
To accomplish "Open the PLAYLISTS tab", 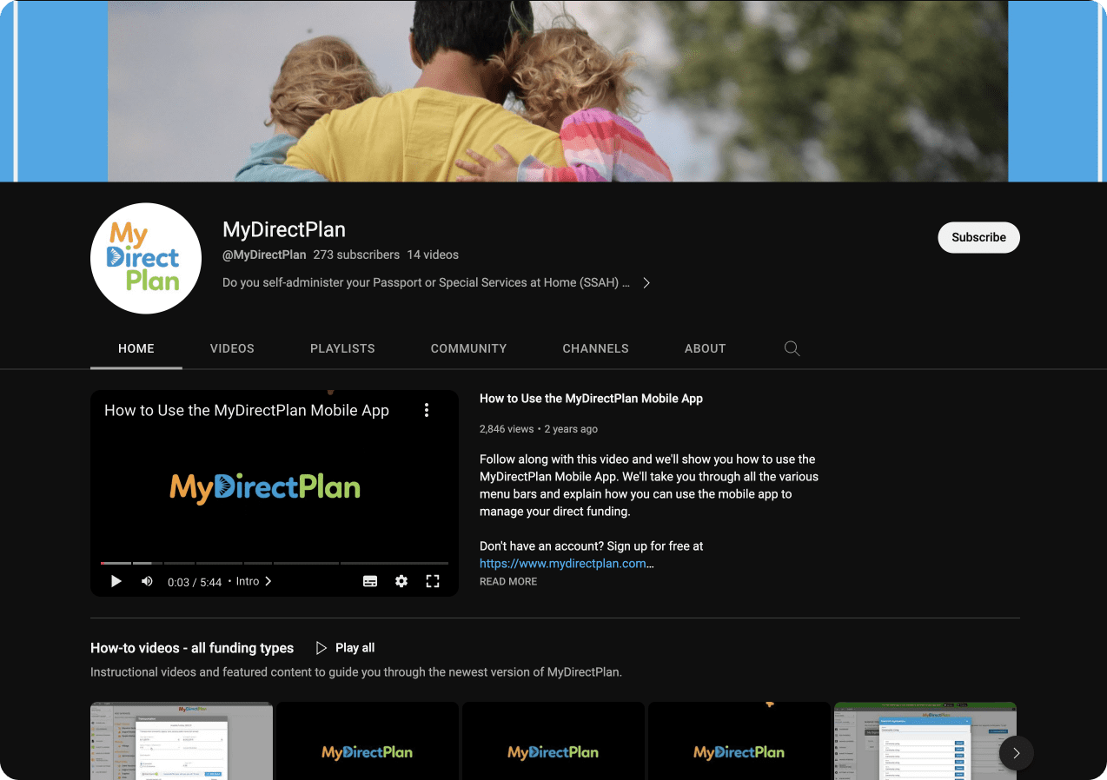I will tap(342, 348).
